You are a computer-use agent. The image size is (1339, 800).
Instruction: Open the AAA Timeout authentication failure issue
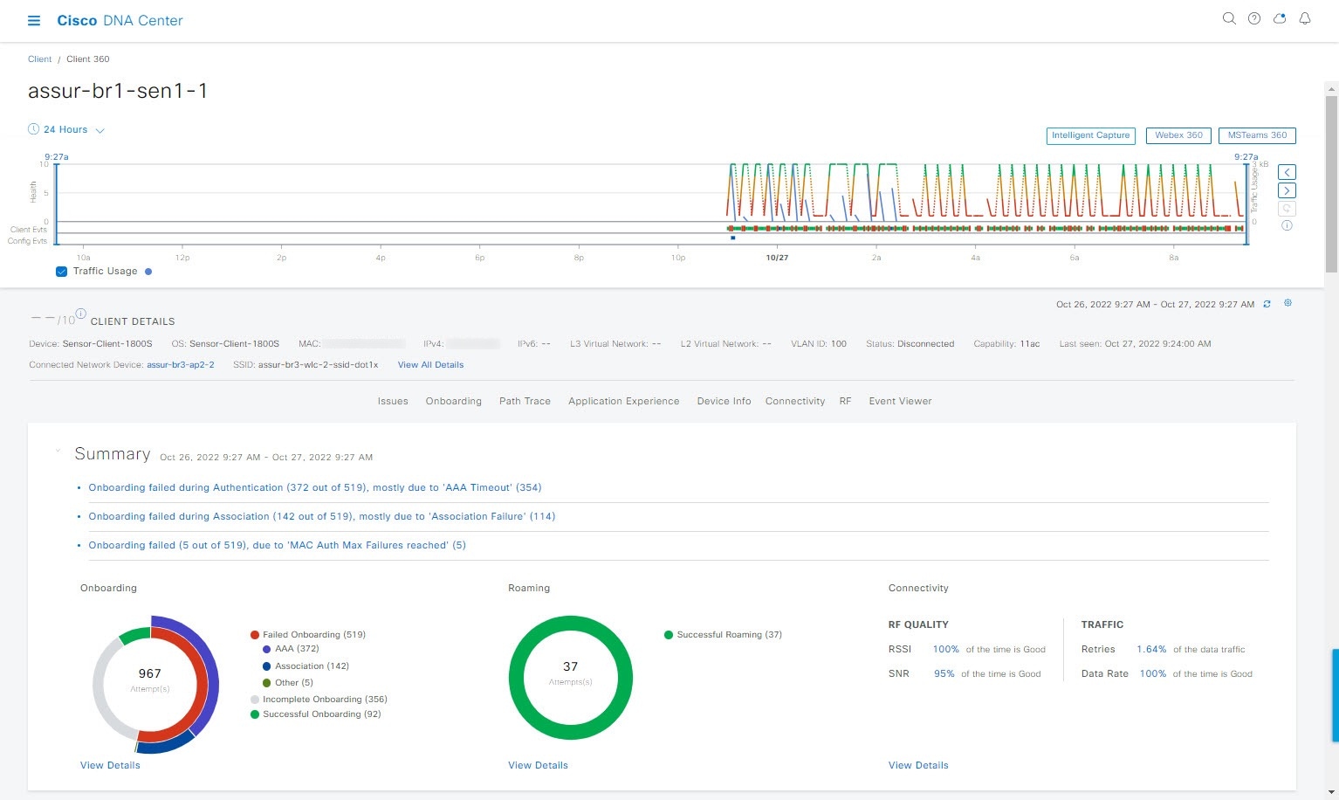(x=315, y=487)
